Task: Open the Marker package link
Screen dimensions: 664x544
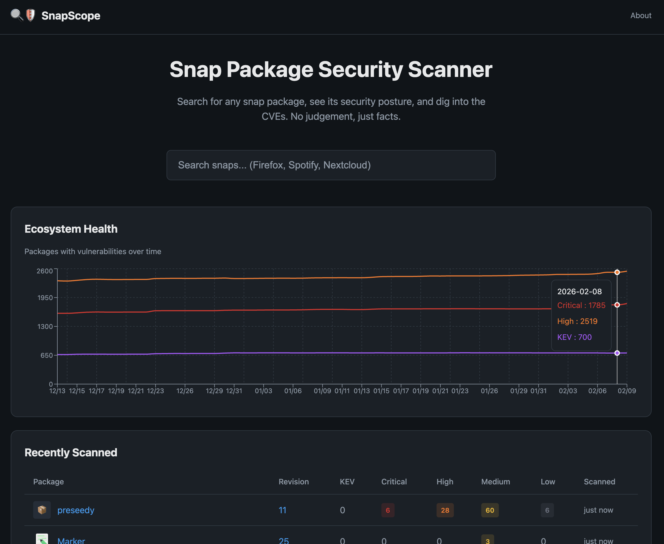Action: click(71, 540)
